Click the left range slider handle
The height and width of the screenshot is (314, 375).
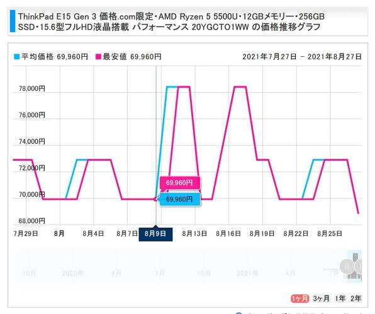347,267
